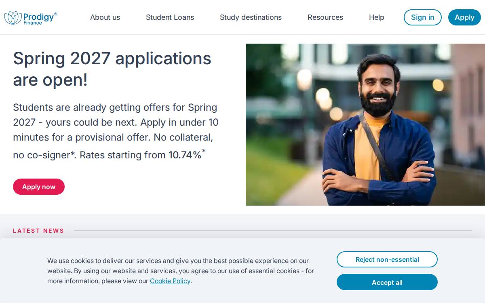The height and width of the screenshot is (303, 485).
Task: Click the superscript asterisk after 10.74%
Action: [204, 151]
